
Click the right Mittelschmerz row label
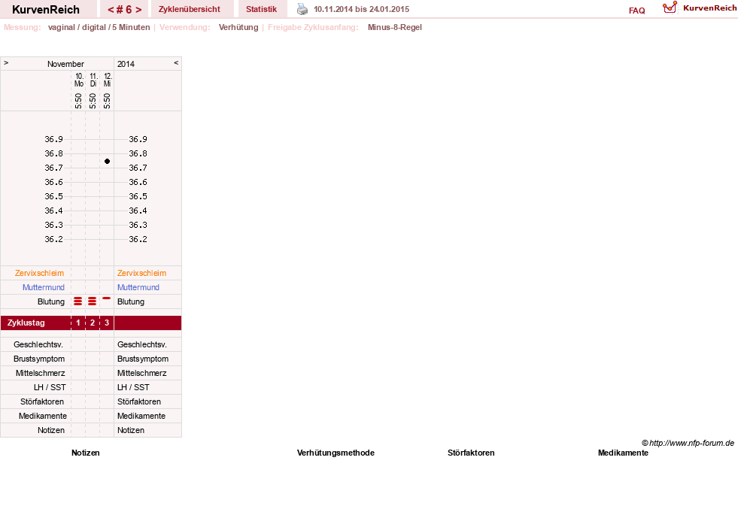[141, 373]
